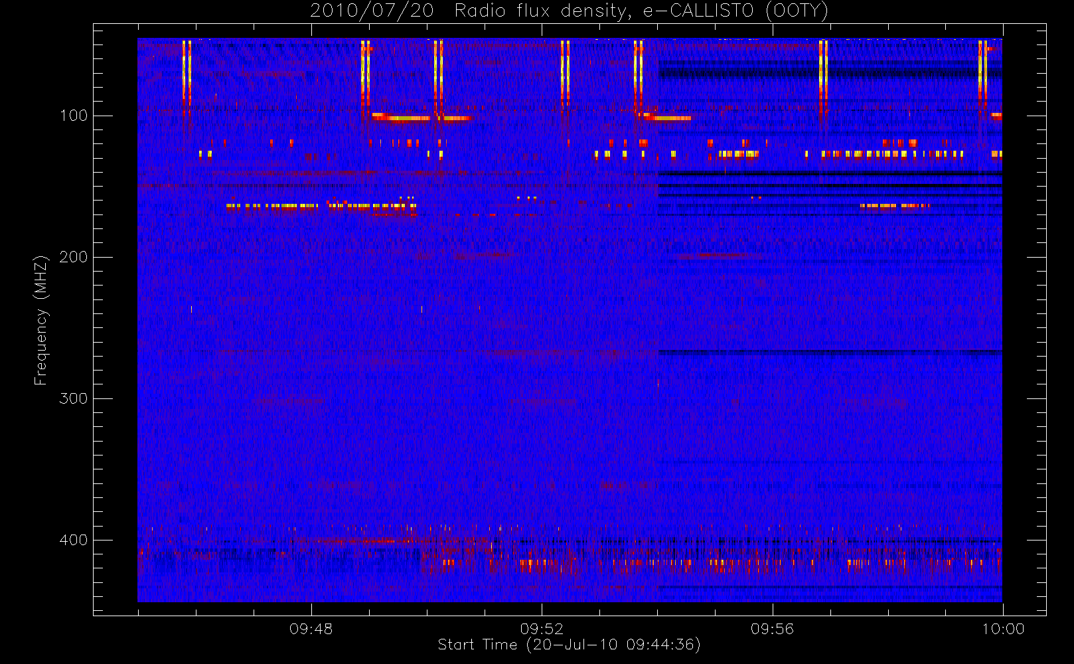Click the 09:52 time tick label
This screenshot has height=664, width=1074.
pos(542,629)
